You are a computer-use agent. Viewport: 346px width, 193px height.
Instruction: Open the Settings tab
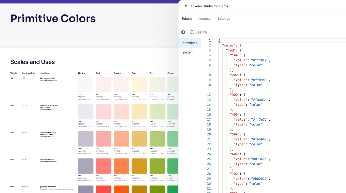click(224, 19)
